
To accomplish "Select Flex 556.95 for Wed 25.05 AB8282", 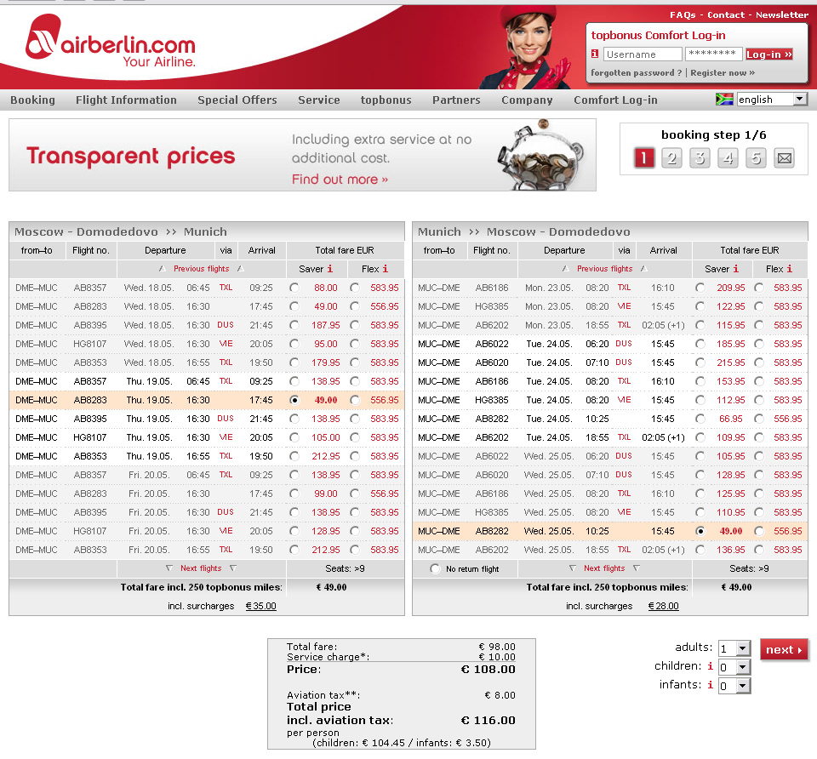I will [759, 531].
